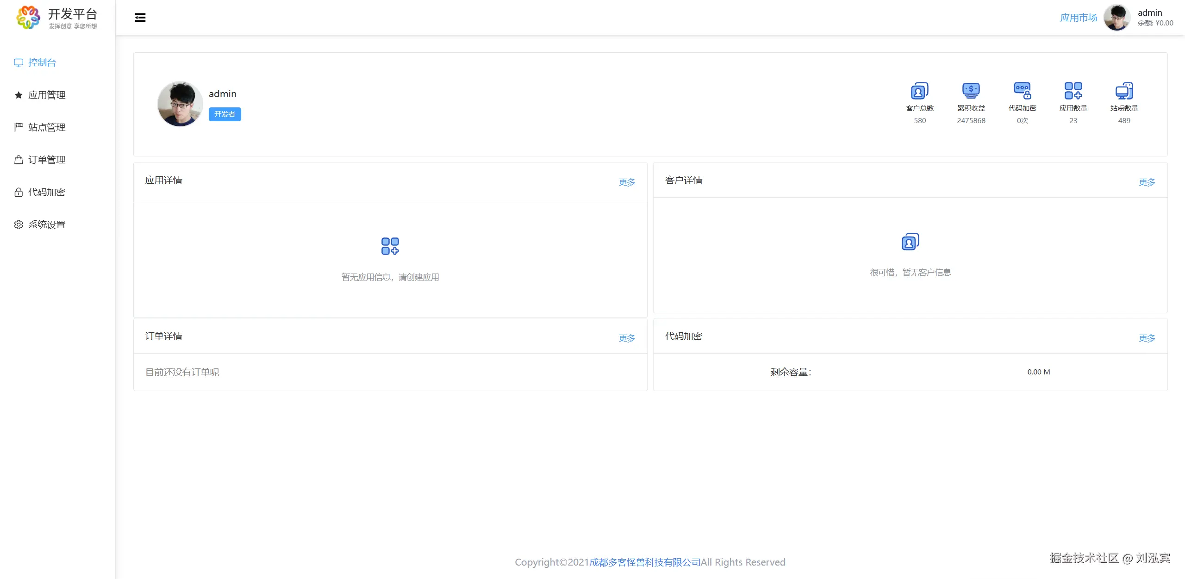Click the app count (应用数量) icon
This screenshot has height=579, width=1185.
1073,91
